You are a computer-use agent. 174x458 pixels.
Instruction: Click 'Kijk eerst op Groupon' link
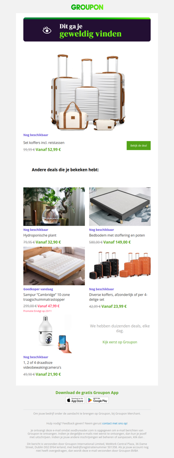pyautogui.click(x=120, y=342)
